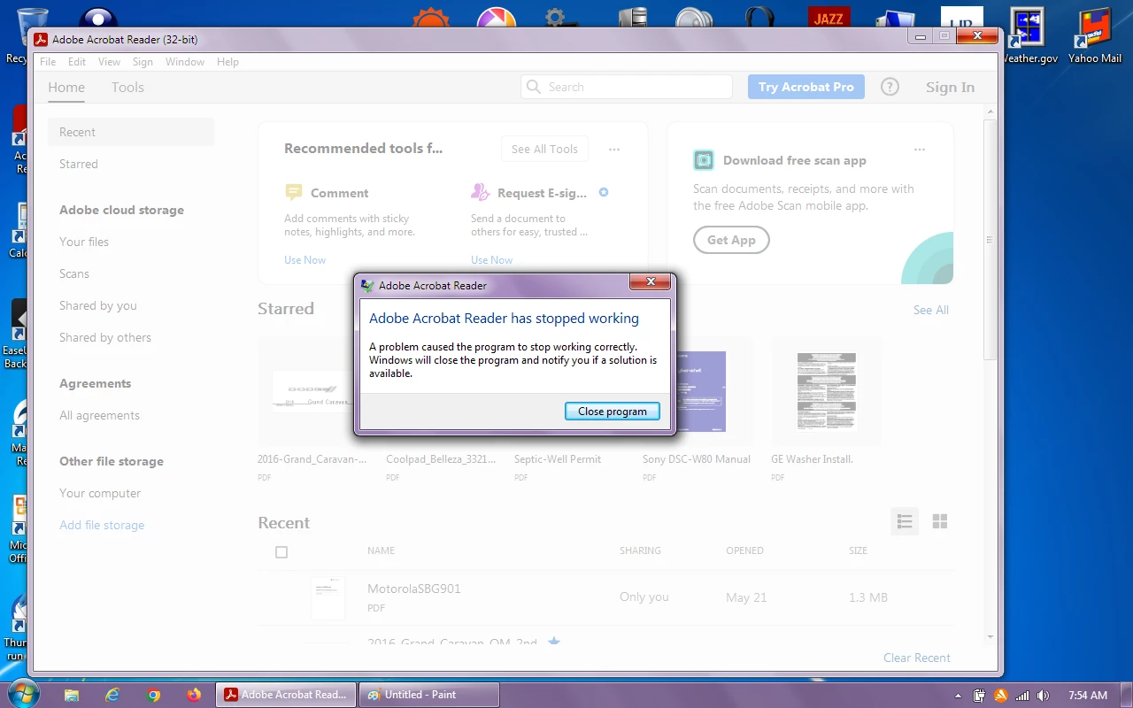Open the Yahoo Mail desktop shortcut

click(1095, 35)
